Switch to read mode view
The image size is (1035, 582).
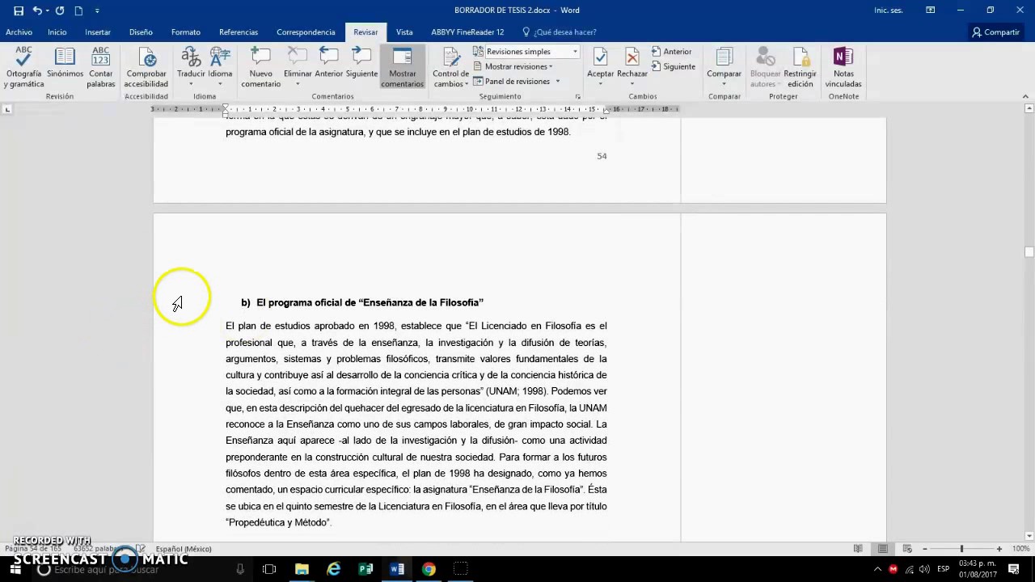click(858, 549)
